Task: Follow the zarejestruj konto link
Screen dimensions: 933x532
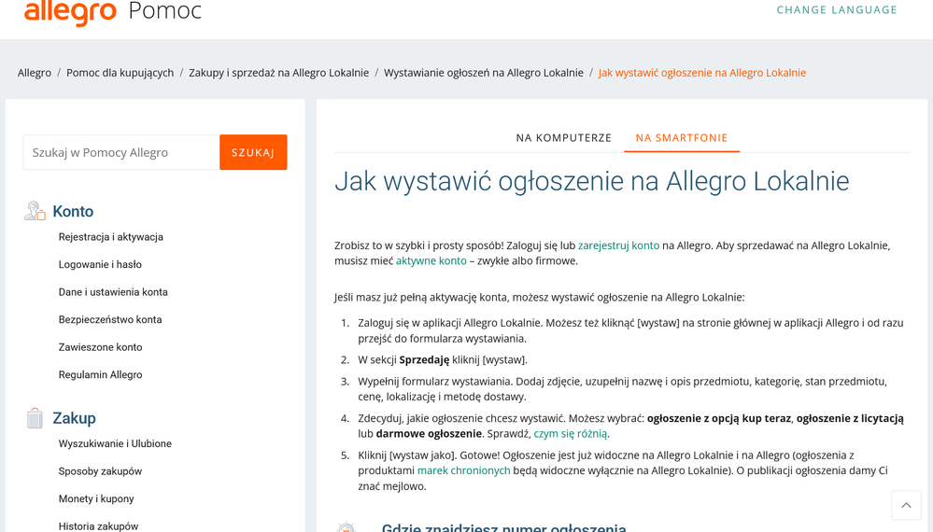Action: [619, 245]
